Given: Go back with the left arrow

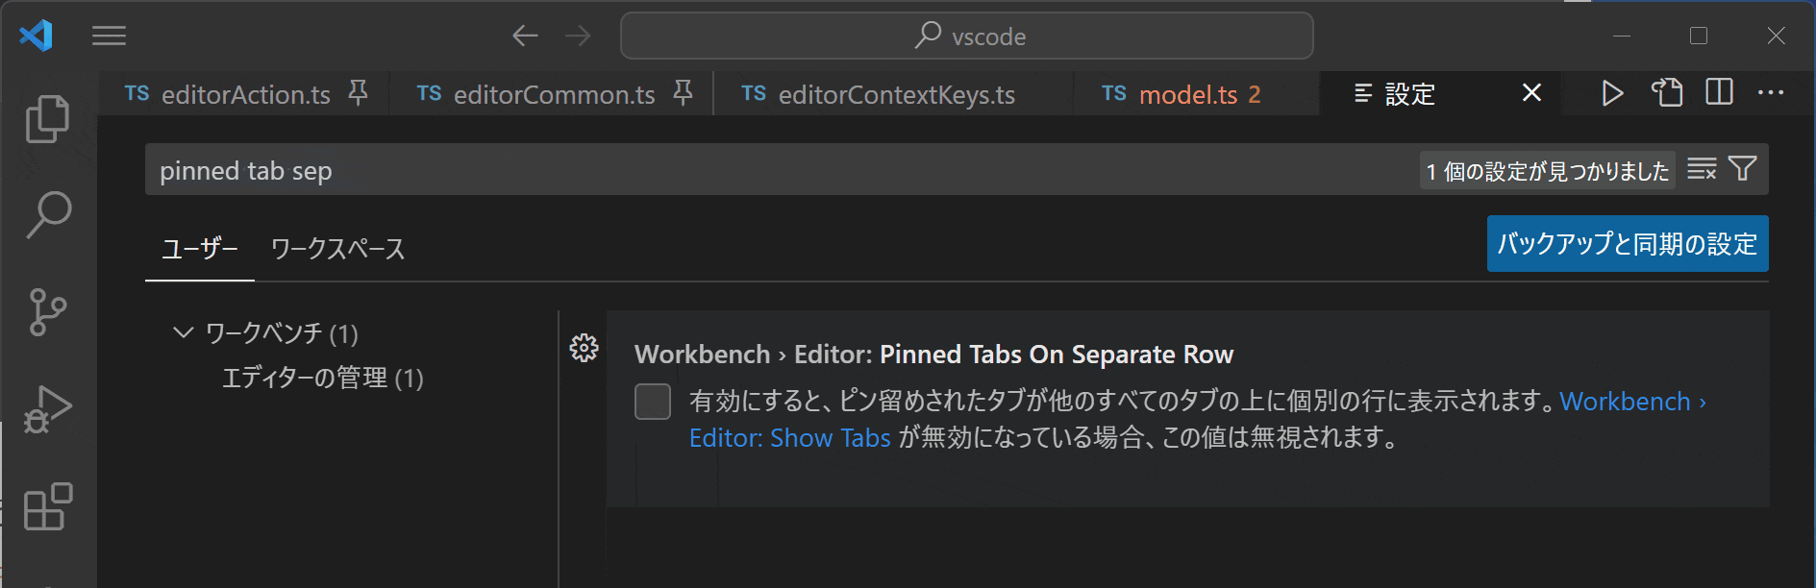Looking at the screenshot, I should click(525, 37).
